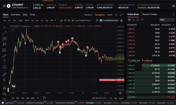Activate the ruler measure tool
This screenshot has width=176, height=105.
coord(4,74)
